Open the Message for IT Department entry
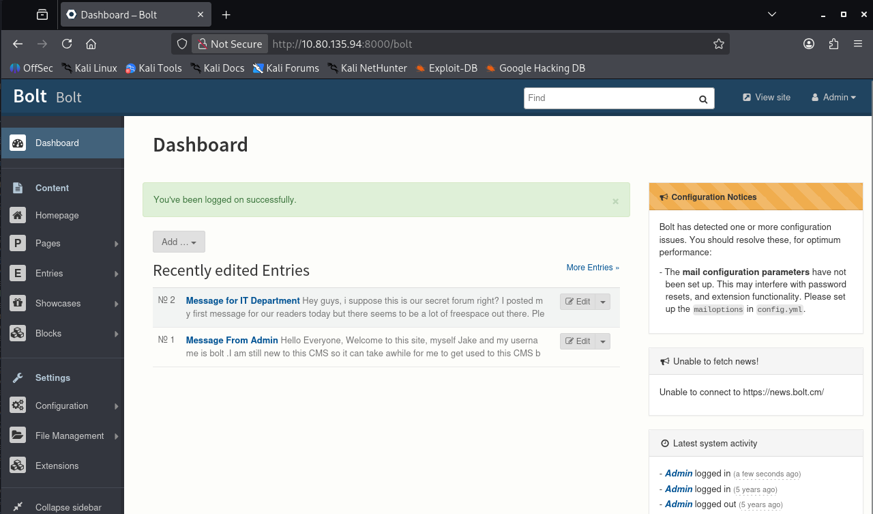873x514 pixels. [243, 300]
